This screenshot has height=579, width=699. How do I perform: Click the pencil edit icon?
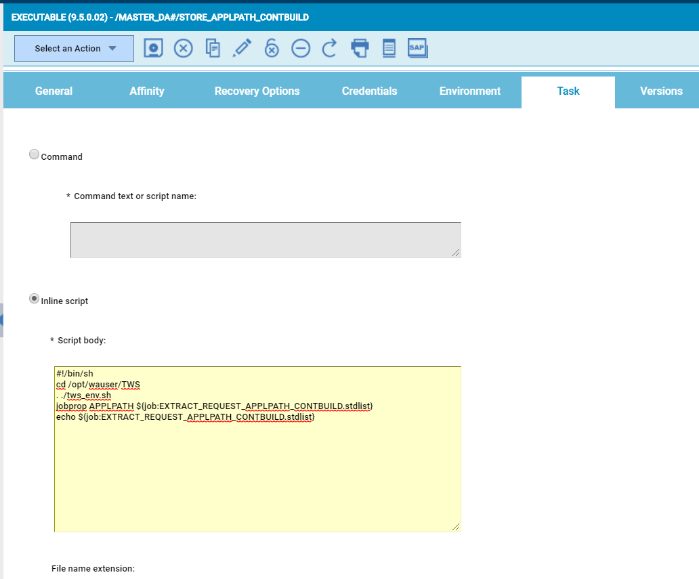coord(242,48)
